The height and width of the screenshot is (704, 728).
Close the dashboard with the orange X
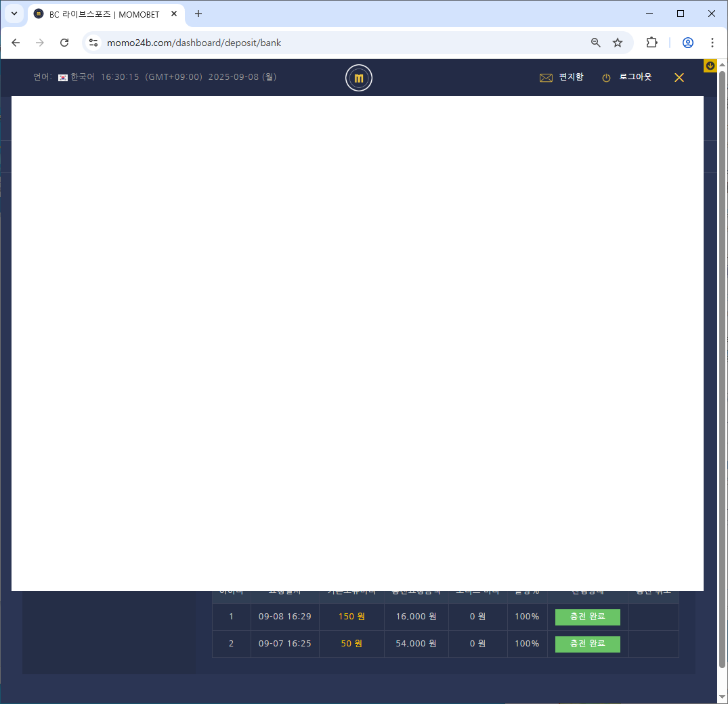(x=679, y=78)
